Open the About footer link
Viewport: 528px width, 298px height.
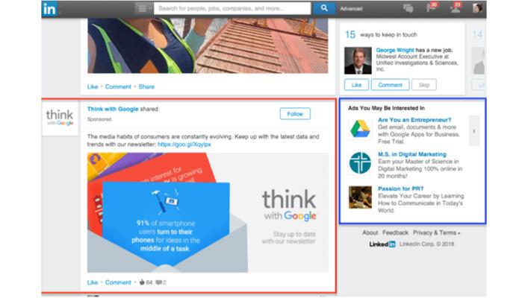(x=370, y=232)
